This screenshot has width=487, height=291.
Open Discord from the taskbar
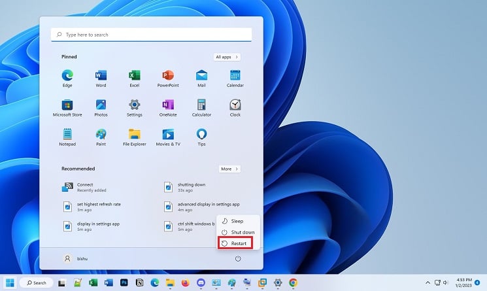point(201,282)
